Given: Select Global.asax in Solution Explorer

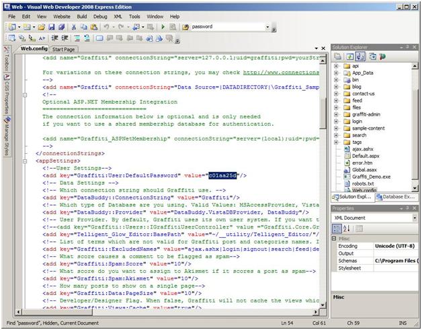Looking at the screenshot, I should pos(364,170).
